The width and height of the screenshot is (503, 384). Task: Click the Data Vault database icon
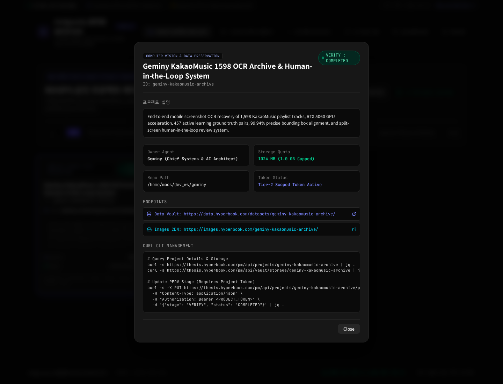pyautogui.click(x=149, y=214)
